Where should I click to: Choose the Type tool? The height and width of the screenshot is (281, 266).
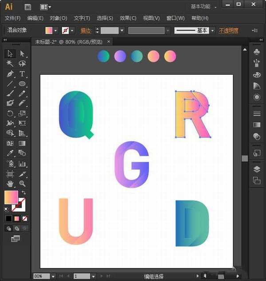pyautogui.click(x=22, y=74)
